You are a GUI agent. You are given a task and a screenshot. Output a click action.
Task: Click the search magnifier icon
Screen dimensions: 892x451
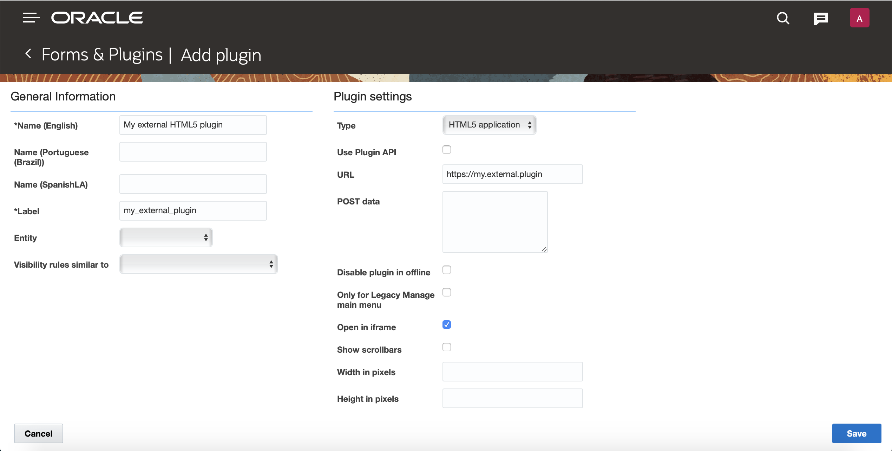(783, 18)
